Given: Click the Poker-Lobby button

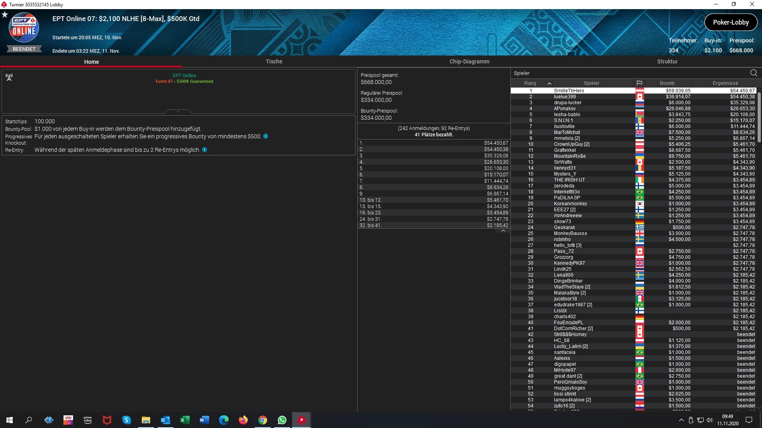Looking at the screenshot, I should pos(731,22).
